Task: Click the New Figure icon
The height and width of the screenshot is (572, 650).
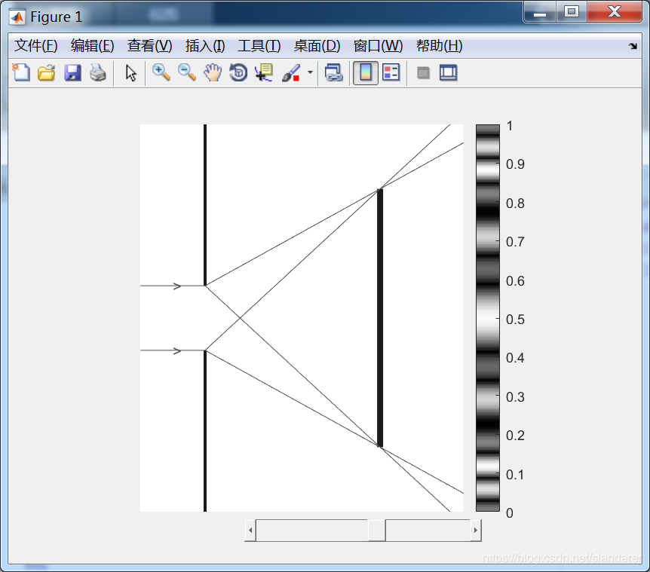Action: tap(21, 73)
